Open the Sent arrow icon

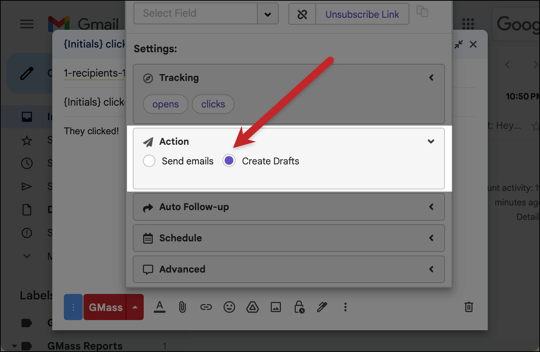click(27, 187)
